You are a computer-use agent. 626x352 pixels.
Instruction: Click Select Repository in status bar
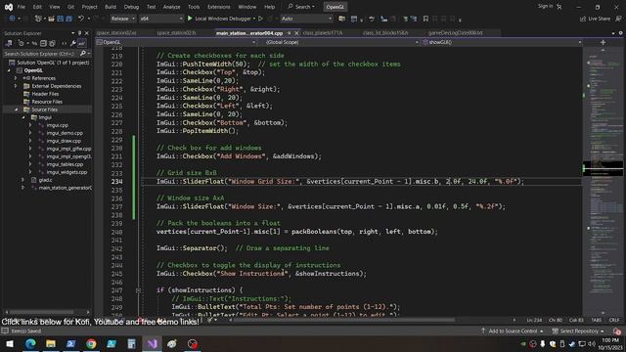click(578, 331)
